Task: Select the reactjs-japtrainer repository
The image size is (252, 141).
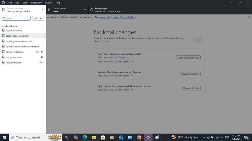Action: (x=23, y=57)
